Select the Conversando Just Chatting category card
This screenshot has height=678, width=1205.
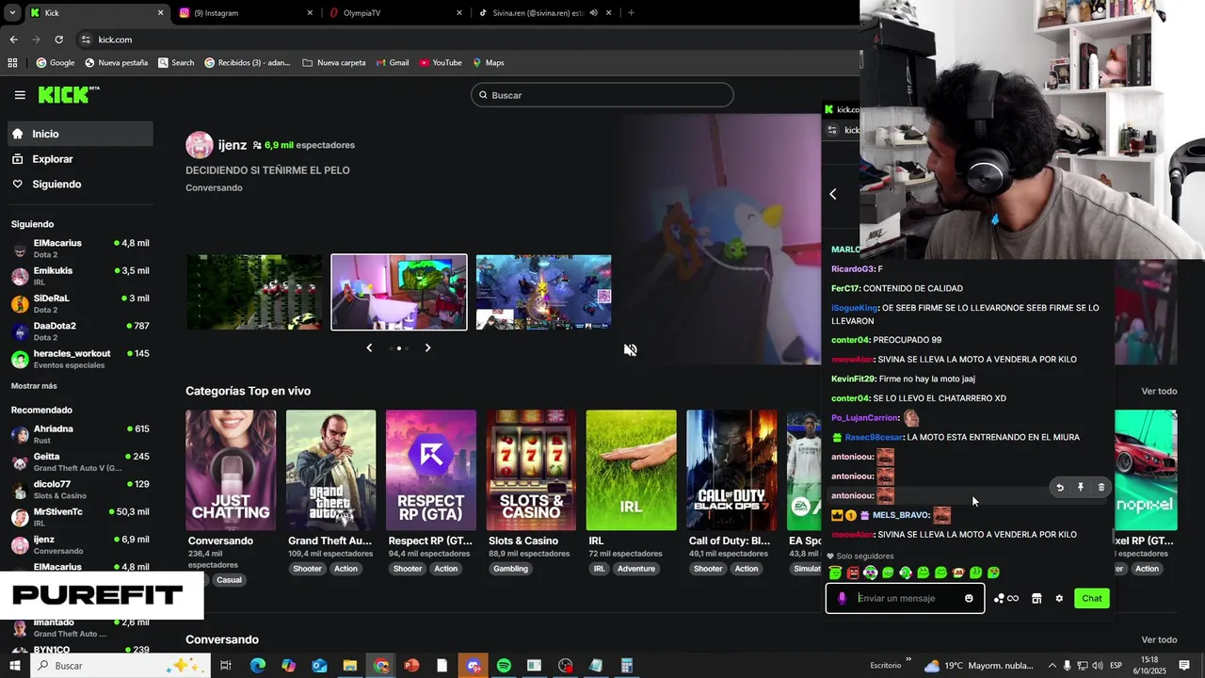(x=231, y=470)
